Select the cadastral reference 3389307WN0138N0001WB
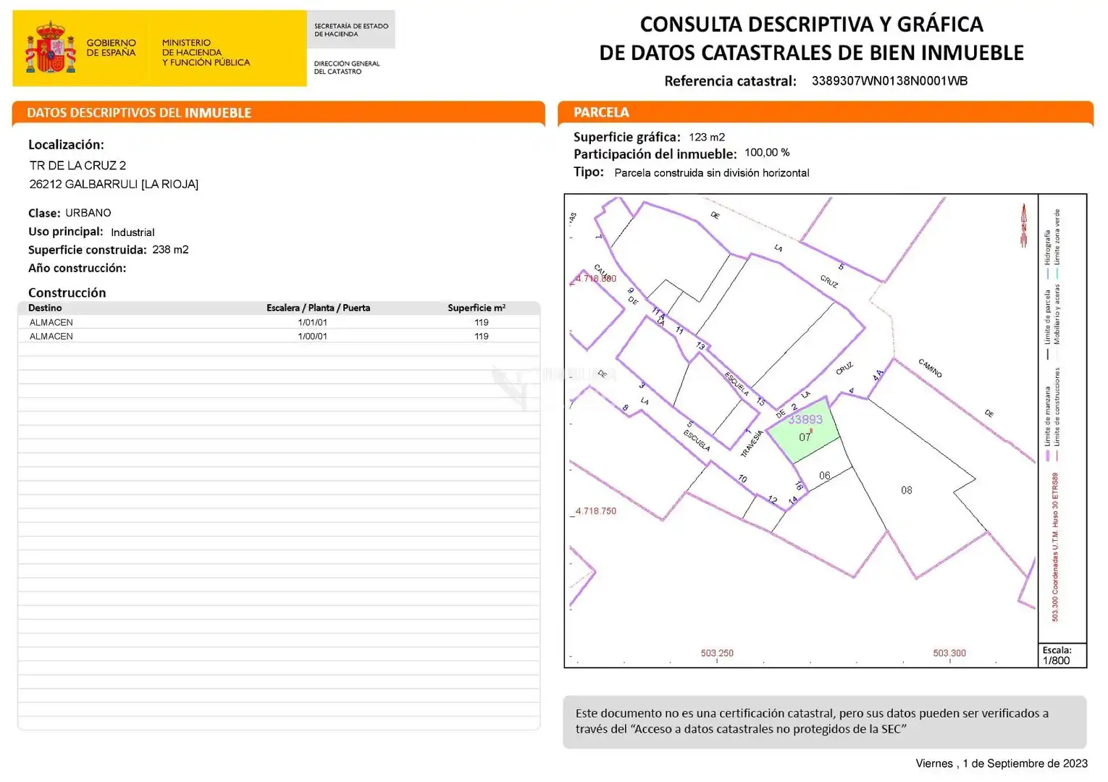This screenshot has width=1108, height=782. coord(889,80)
